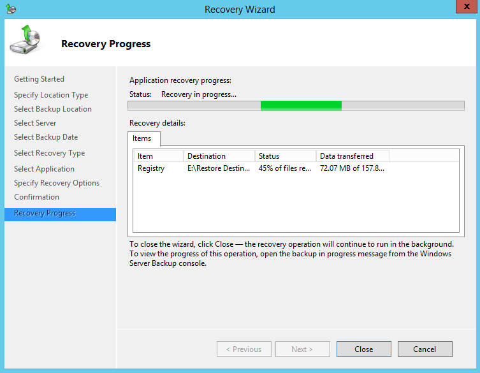Open the Specify Recovery Options step

(x=57, y=183)
